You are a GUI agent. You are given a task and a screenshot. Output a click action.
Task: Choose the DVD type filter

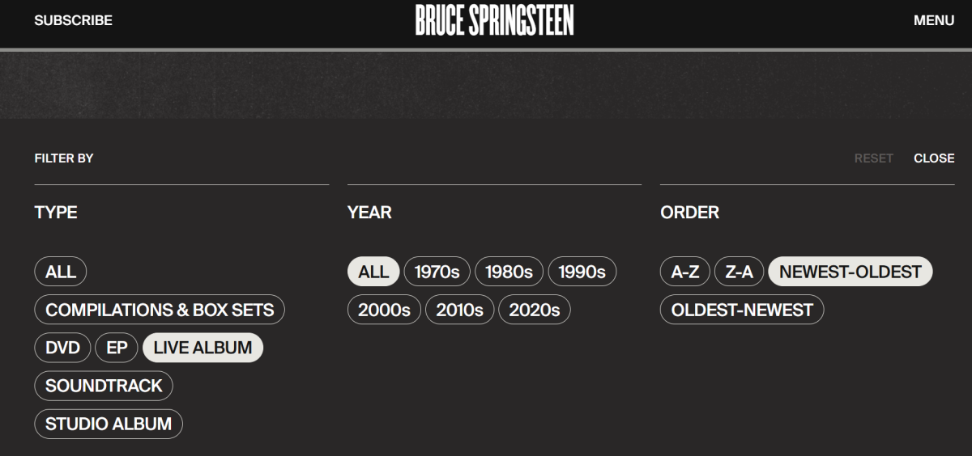point(62,348)
